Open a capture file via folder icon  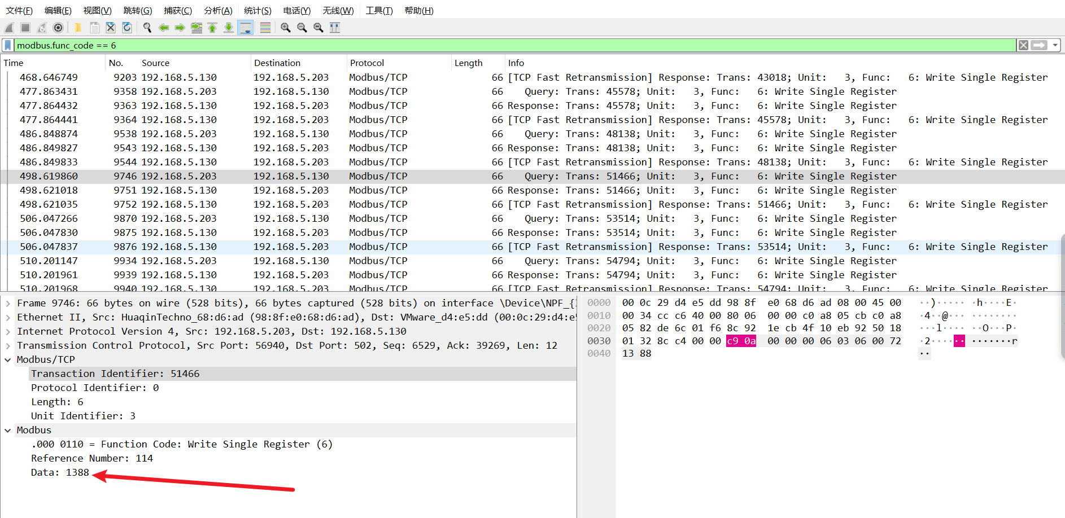pyautogui.click(x=78, y=28)
